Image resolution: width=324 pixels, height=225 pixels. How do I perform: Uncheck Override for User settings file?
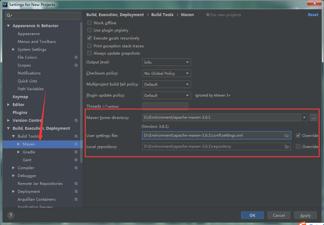pyautogui.click(x=298, y=135)
